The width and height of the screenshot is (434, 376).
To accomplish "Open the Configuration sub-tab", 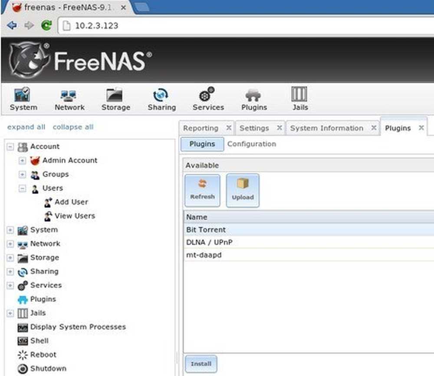I will [252, 144].
